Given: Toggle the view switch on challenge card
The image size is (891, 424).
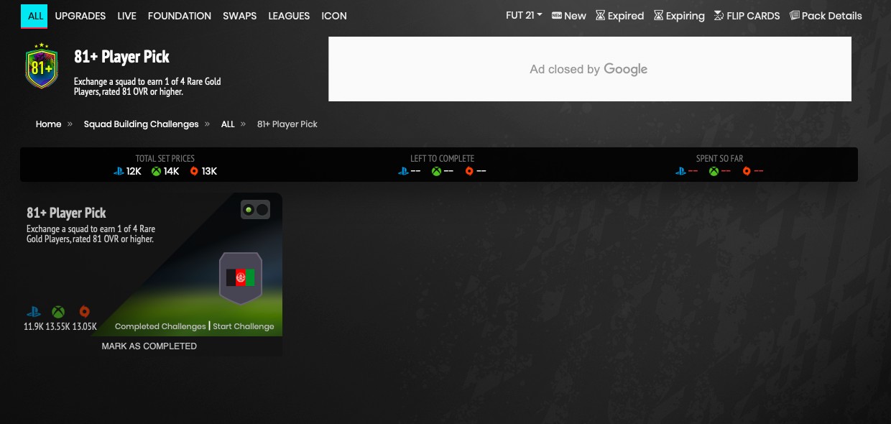Looking at the screenshot, I should (255, 209).
